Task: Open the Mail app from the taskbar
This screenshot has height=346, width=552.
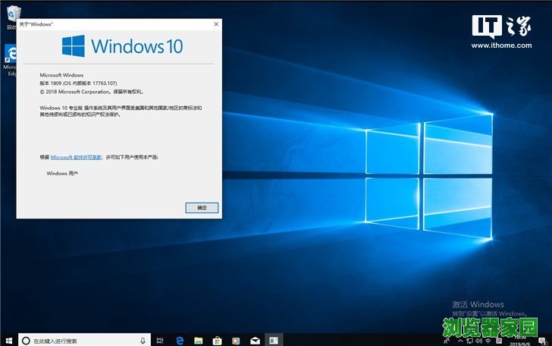Action: [255, 341]
